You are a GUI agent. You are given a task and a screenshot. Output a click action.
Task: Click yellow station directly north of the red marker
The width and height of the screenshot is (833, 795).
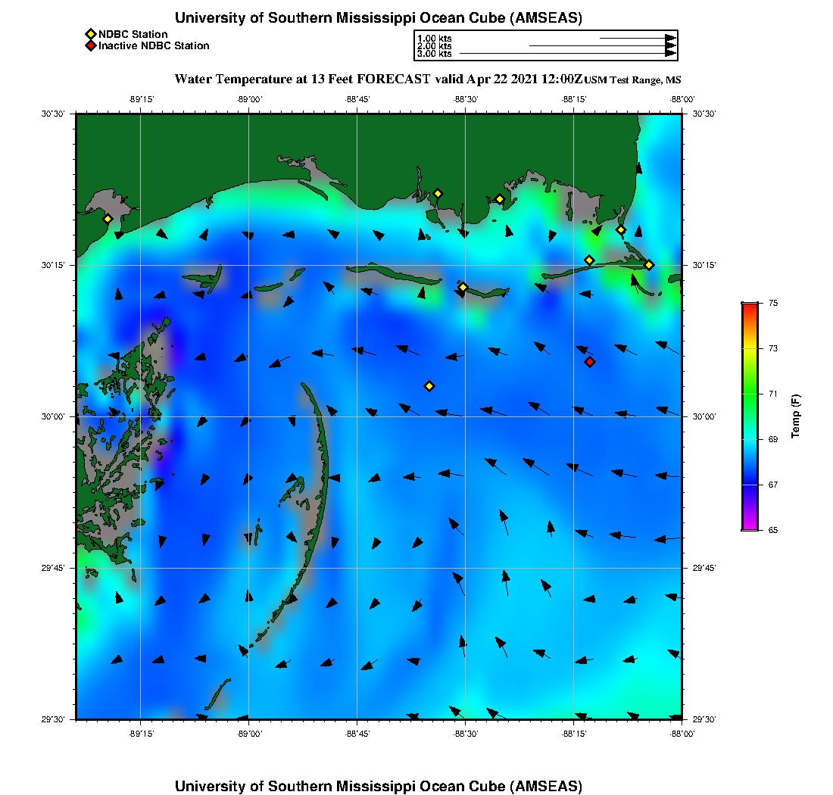[x=589, y=260]
